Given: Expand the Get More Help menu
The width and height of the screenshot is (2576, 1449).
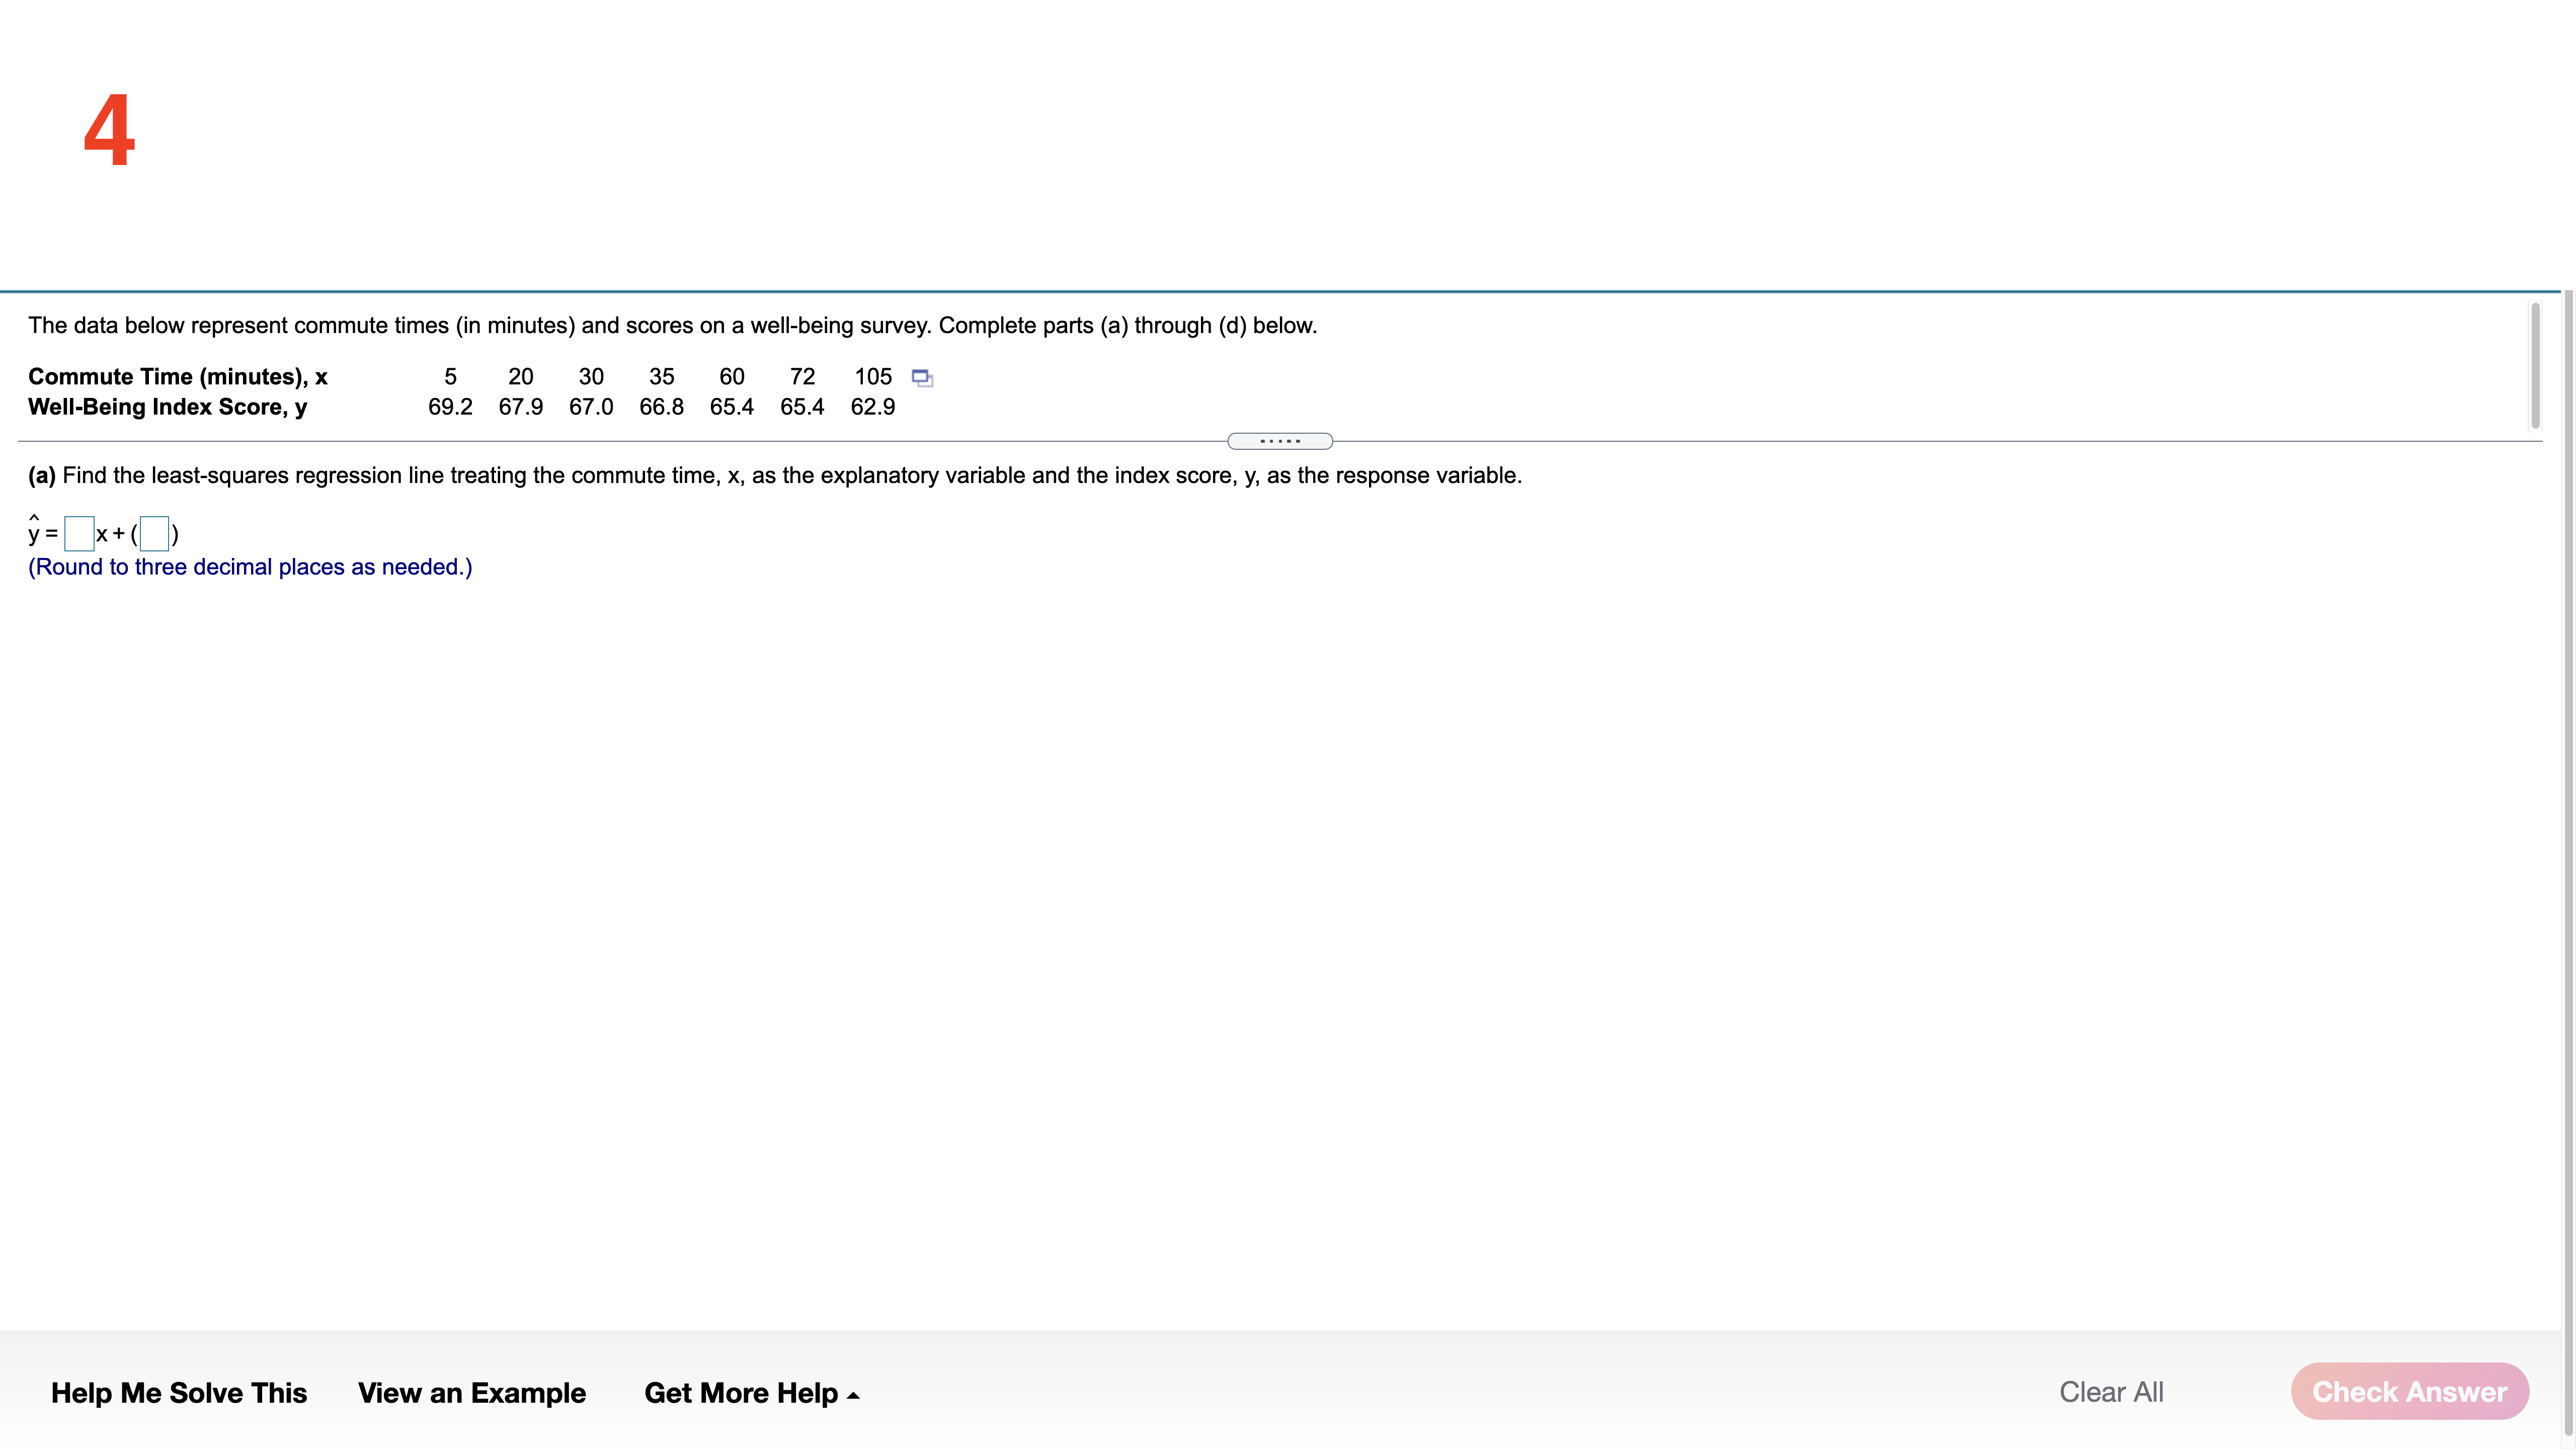Looking at the screenshot, I should pyautogui.click(x=751, y=1392).
